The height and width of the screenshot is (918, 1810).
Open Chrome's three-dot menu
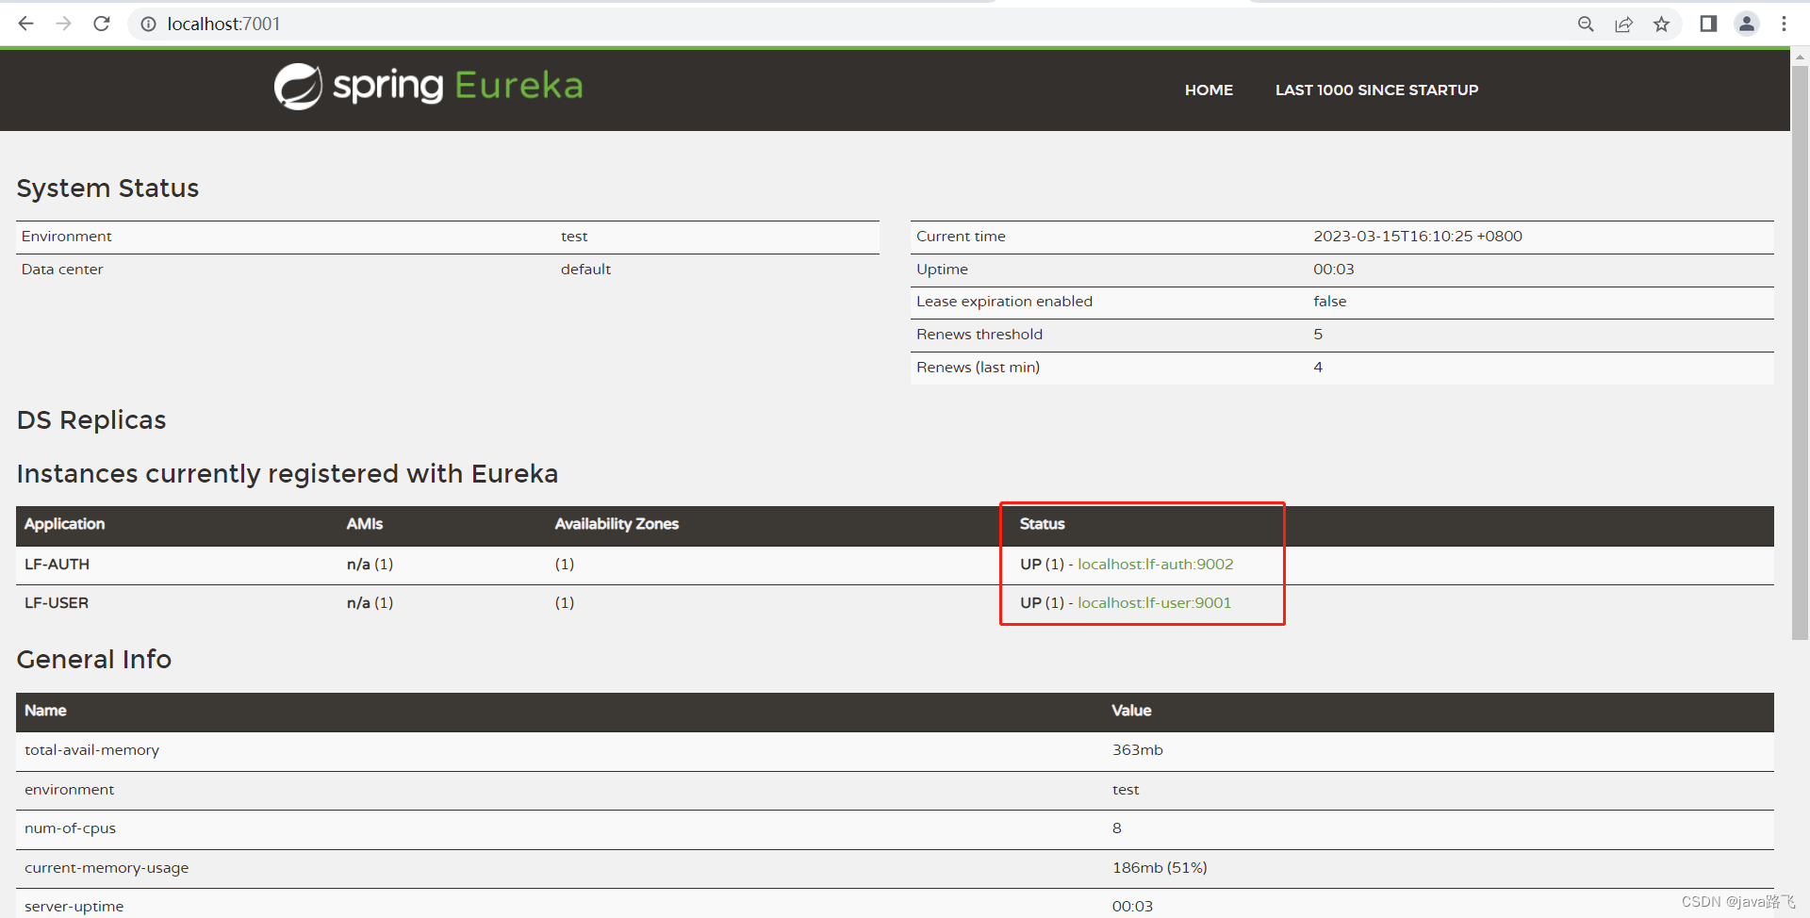pyautogui.click(x=1784, y=24)
